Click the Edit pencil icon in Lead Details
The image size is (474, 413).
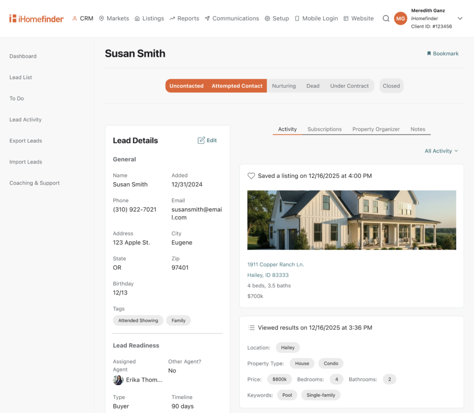click(201, 140)
